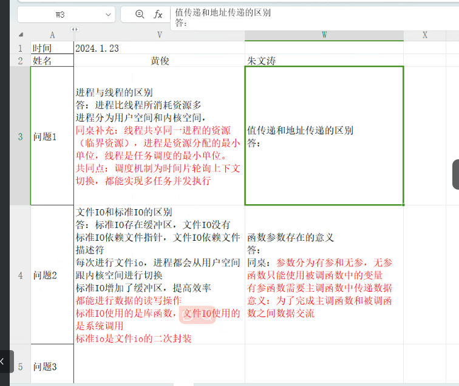Select row 4 header
Screen dimensions: 459x386
click(x=20, y=275)
